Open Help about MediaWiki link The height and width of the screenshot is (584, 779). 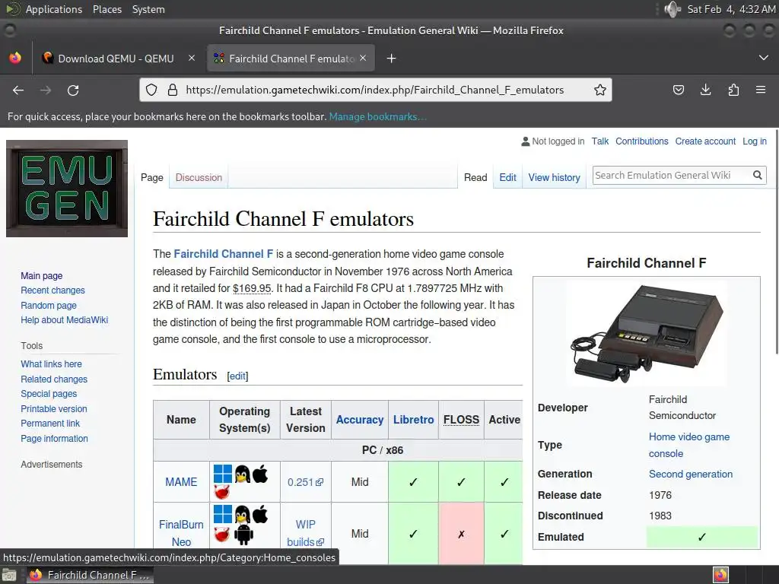[x=64, y=320]
